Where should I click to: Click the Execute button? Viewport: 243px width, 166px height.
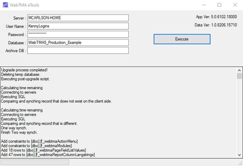[x=182, y=39]
